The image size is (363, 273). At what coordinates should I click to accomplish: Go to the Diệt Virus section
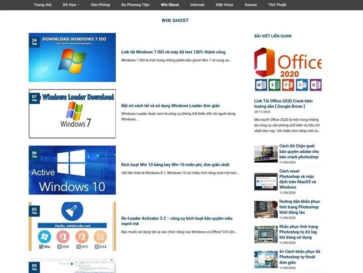click(224, 5)
